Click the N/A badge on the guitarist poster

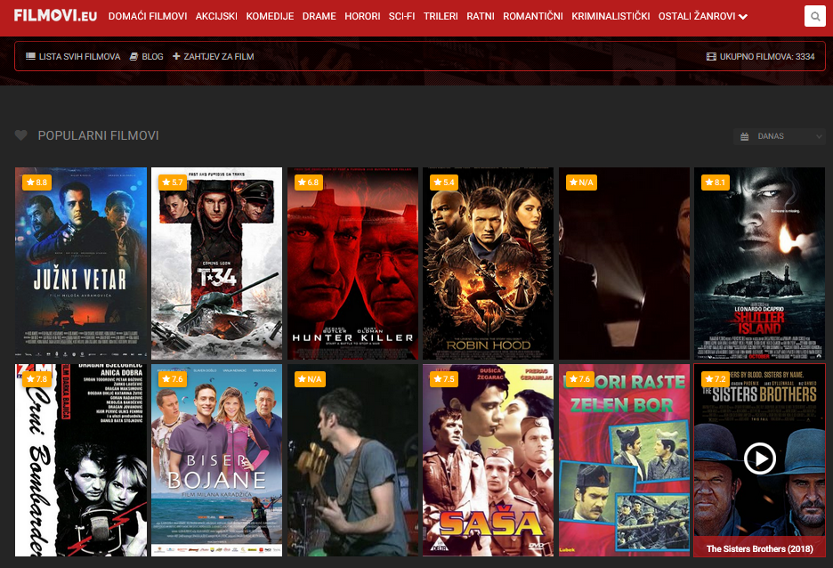pyautogui.click(x=311, y=379)
